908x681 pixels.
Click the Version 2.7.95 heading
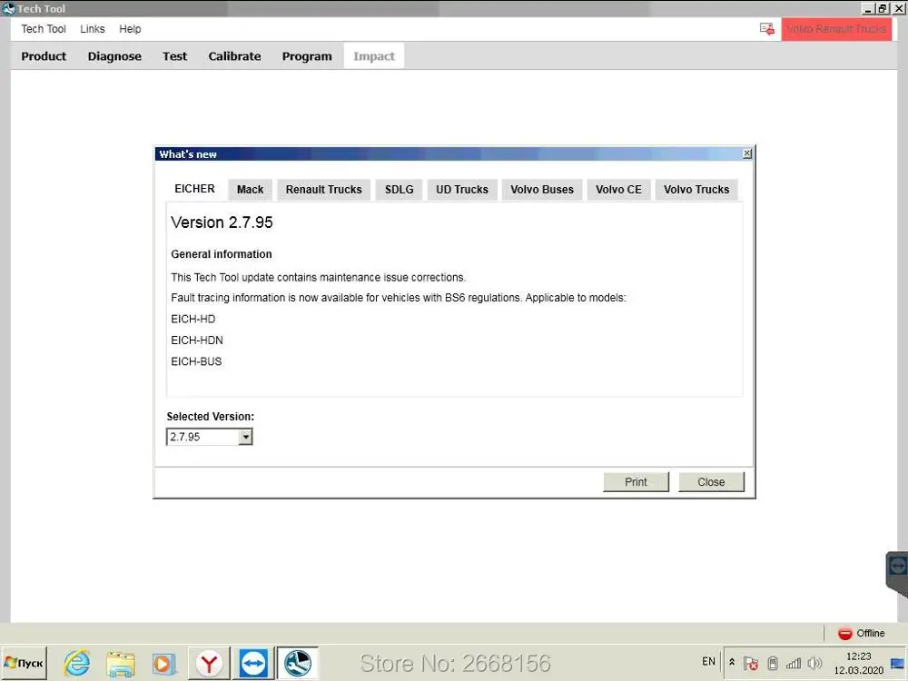point(222,222)
